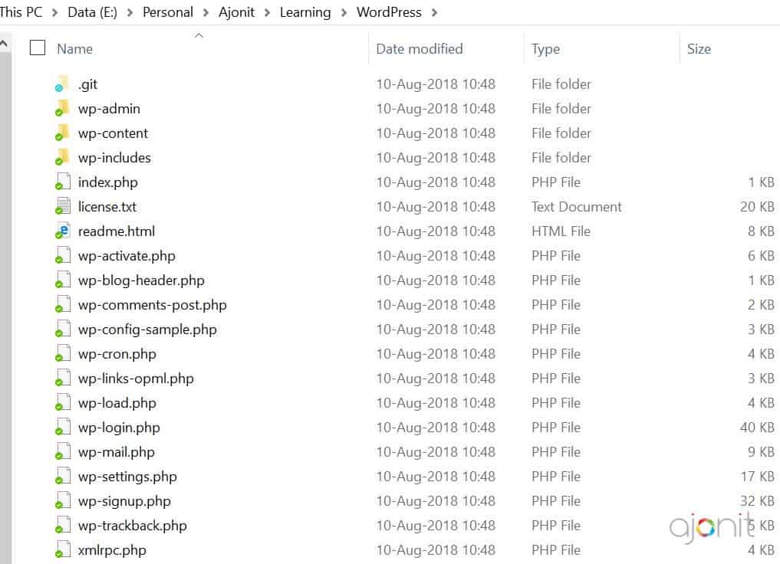Click the wp-activate.php file icon
This screenshot has width=780, height=564.
(62, 255)
